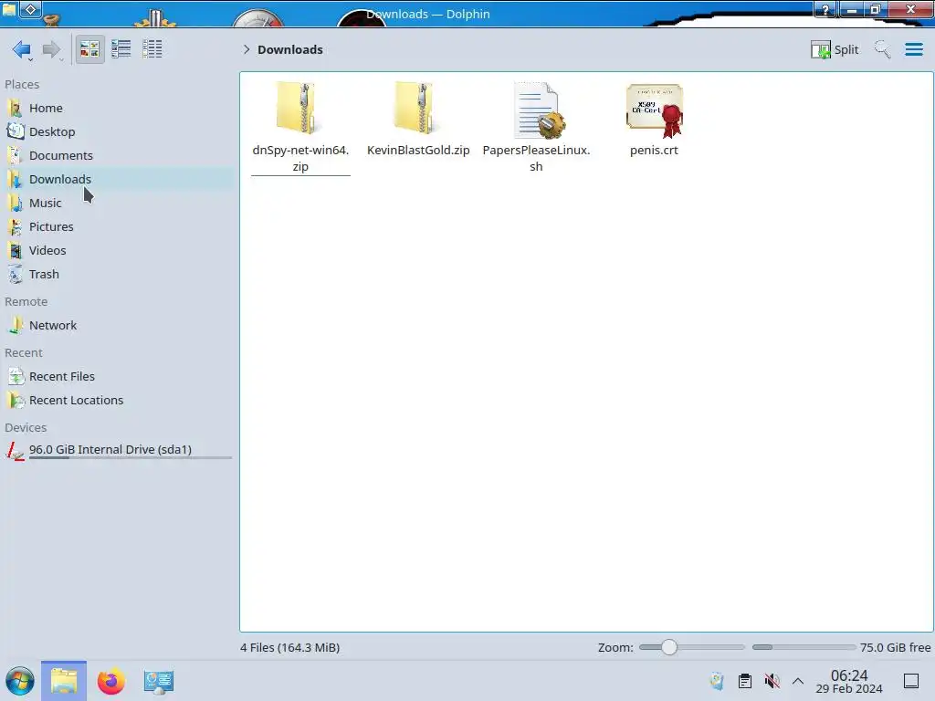The width and height of the screenshot is (935, 701).
Task: Click the 75.0 GiB free label
Action: click(x=895, y=647)
